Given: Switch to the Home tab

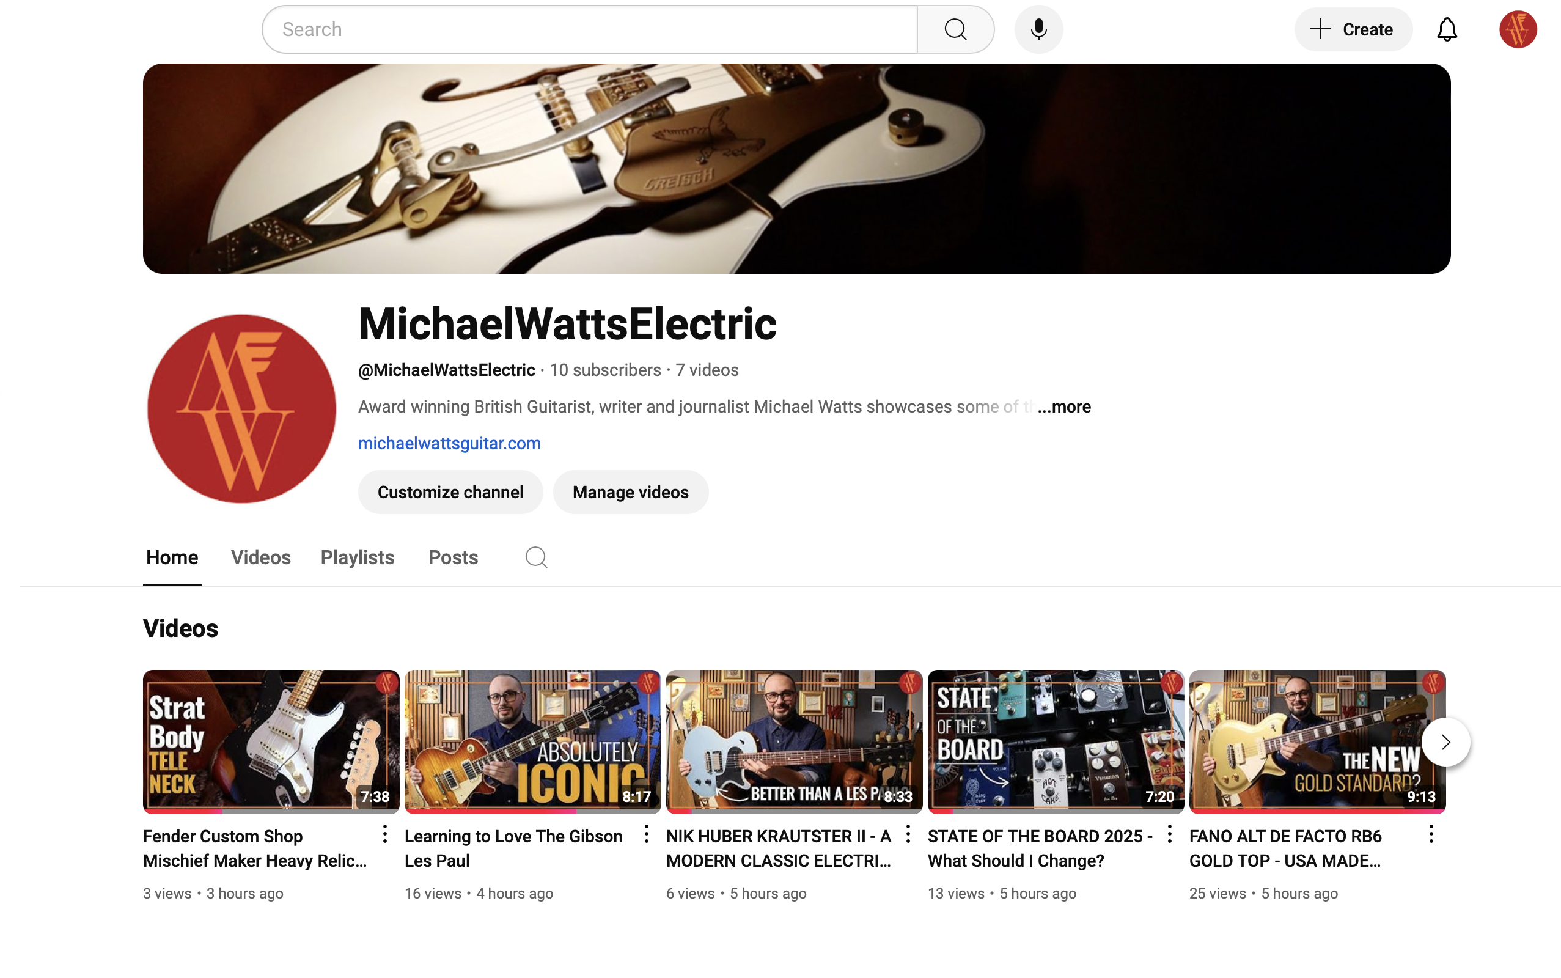Looking at the screenshot, I should tap(172, 557).
